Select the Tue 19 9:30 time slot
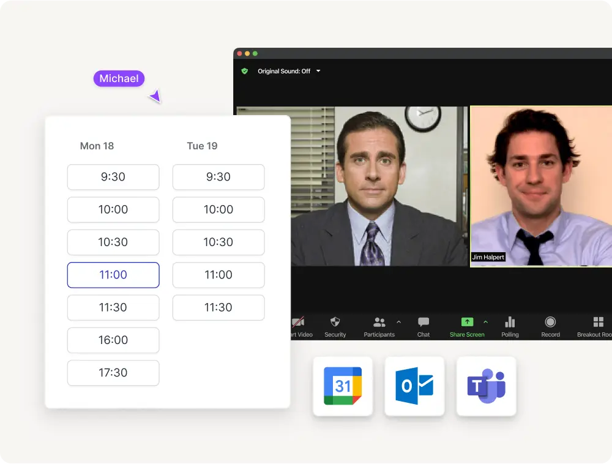The width and height of the screenshot is (612, 464). [x=218, y=177]
